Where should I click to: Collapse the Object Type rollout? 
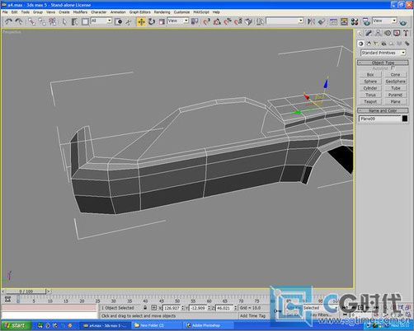pyautogui.click(x=383, y=63)
